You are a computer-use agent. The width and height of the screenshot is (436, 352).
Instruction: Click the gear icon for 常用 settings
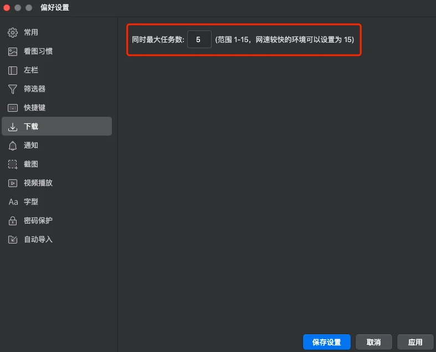tap(13, 33)
